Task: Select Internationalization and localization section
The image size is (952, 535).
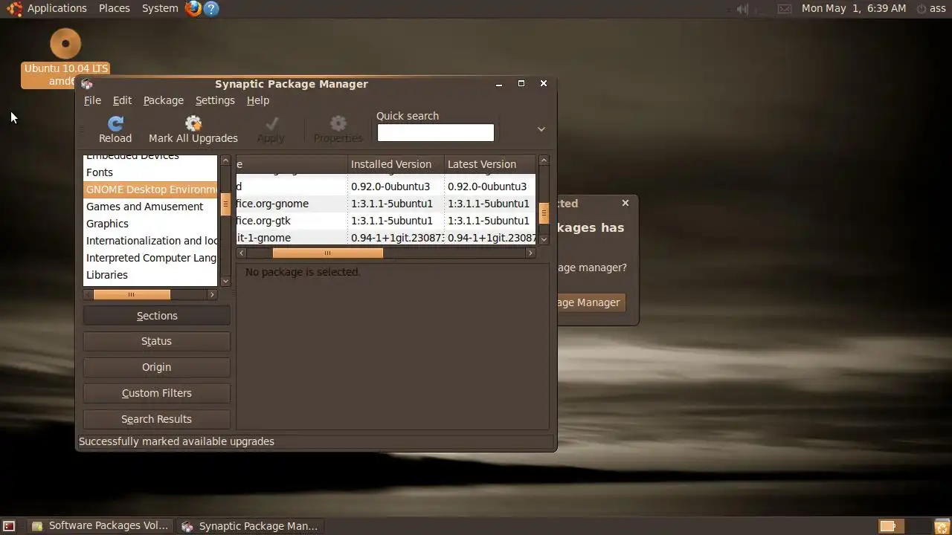Action: (150, 241)
